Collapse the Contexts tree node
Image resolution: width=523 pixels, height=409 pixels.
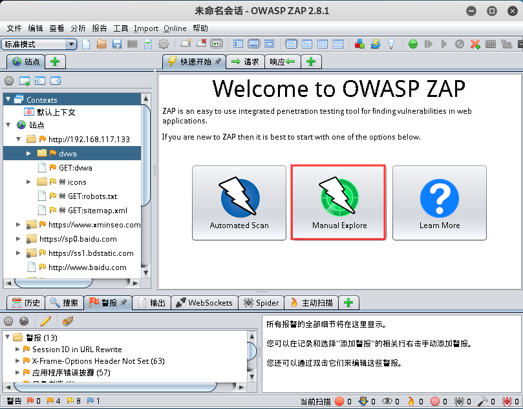(x=8, y=100)
